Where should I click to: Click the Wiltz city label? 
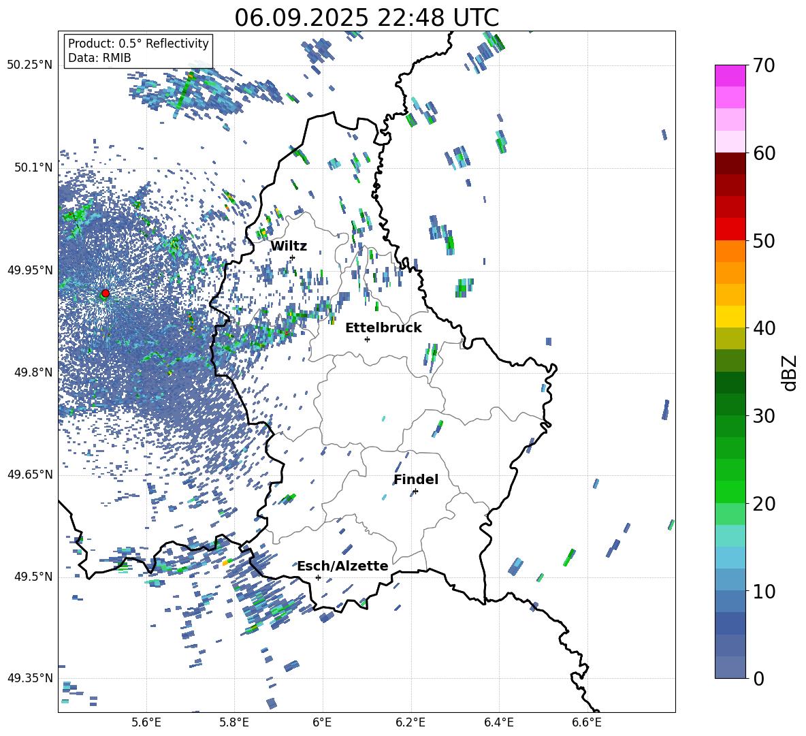(x=289, y=246)
